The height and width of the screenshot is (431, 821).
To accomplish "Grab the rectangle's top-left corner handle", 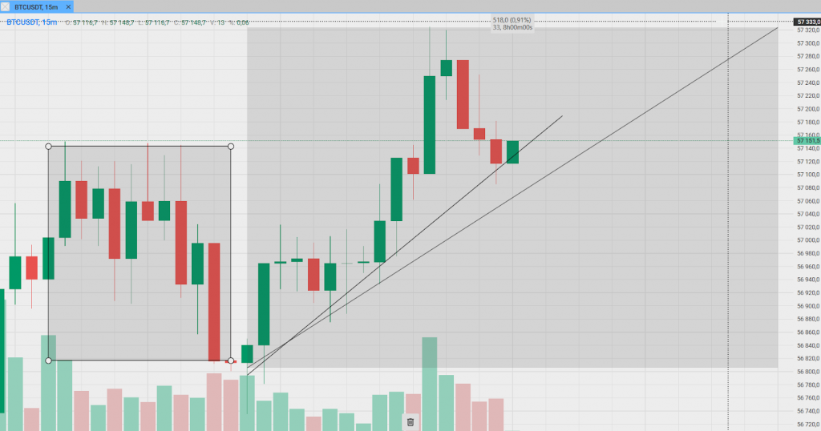I will [x=48, y=147].
